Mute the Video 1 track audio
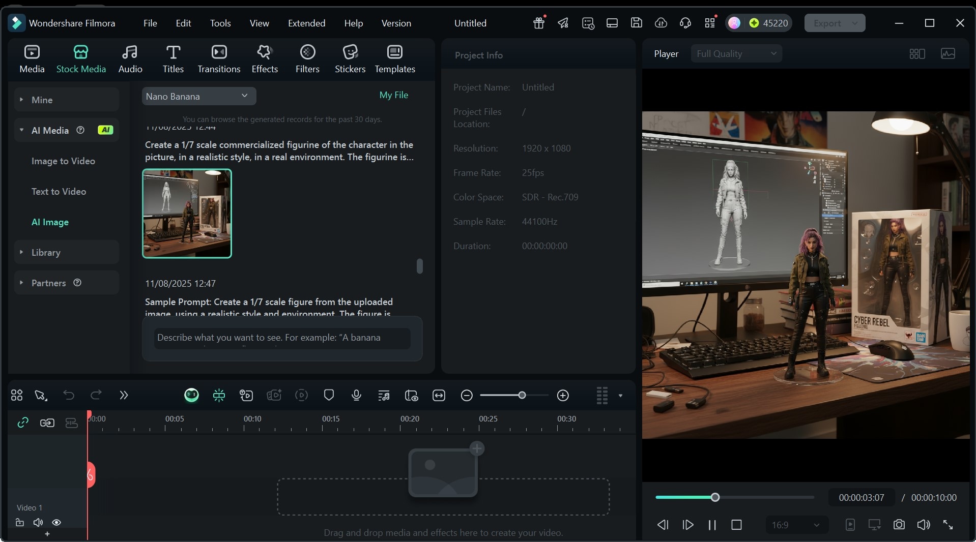The image size is (976, 542). (x=38, y=522)
